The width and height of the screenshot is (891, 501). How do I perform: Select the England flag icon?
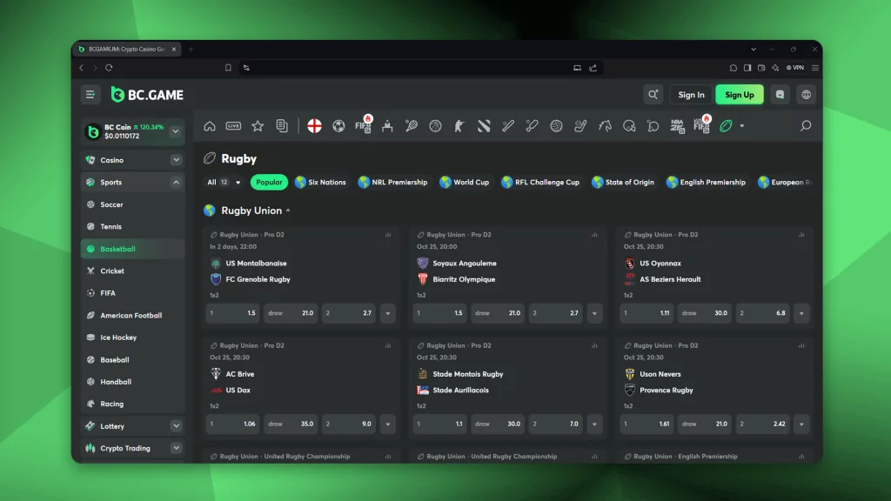pyautogui.click(x=314, y=126)
